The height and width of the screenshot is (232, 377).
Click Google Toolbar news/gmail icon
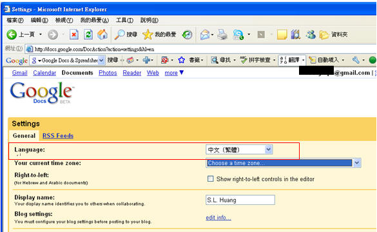tap(130, 60)
